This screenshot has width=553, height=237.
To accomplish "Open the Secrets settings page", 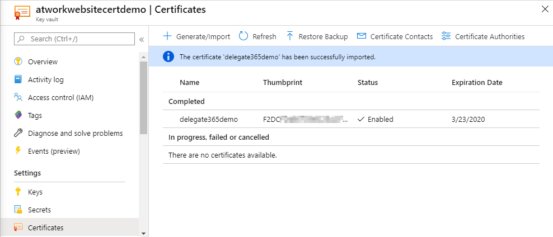I will tap(39, 210).
